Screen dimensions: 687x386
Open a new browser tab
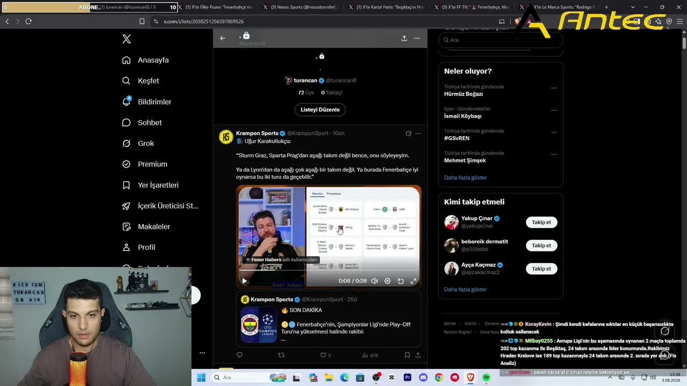[606, 8]
